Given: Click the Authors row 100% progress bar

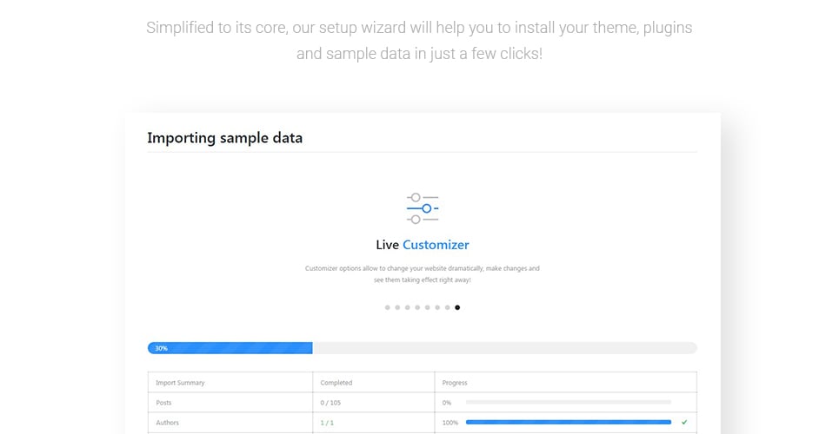Looking at the screenshot, I should click(x=569, y=422).
